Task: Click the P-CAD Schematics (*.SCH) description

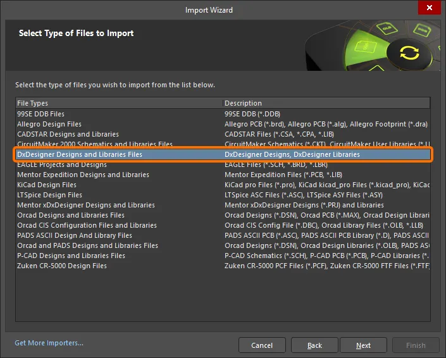Action: tap(327, 256)
